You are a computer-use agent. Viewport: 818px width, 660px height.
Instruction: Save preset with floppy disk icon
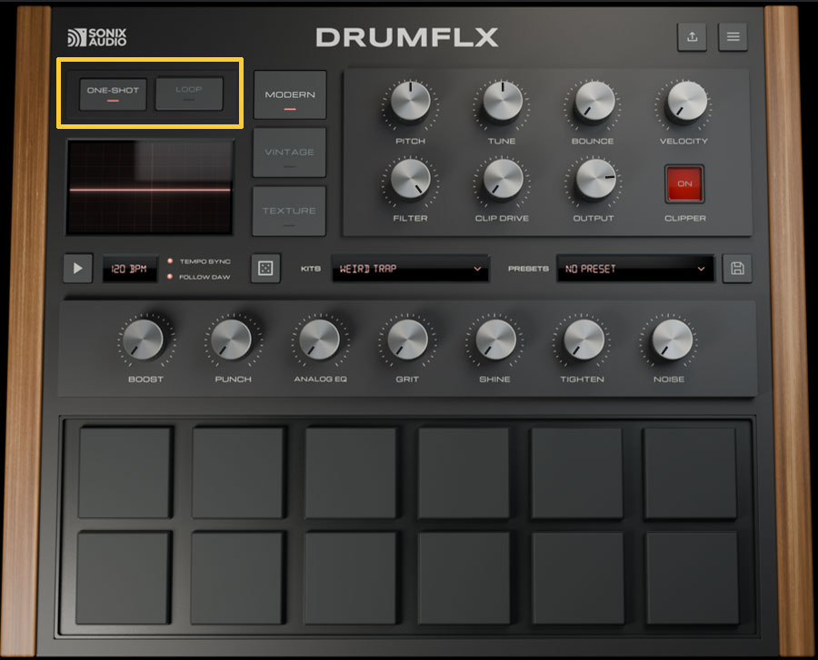(737, 269)
